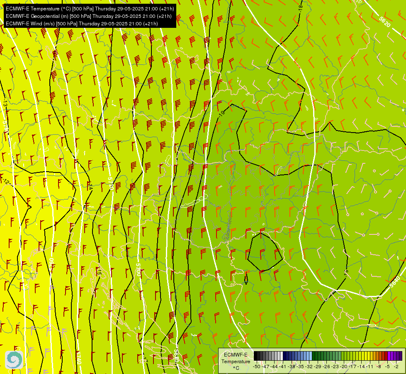Click the dark red legend swatch before -5
The image size is (406, 374).
[386, 356]
